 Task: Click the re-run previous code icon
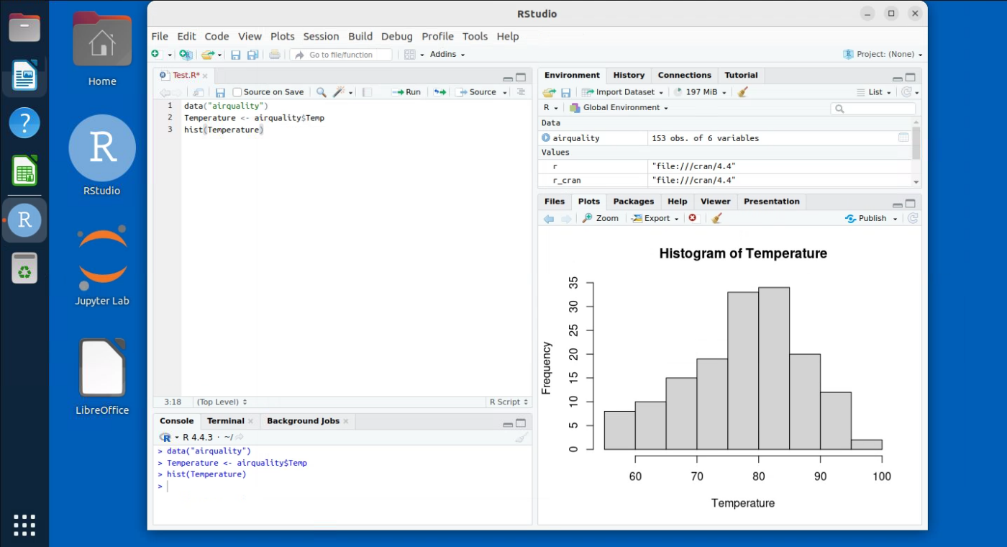click(x=439, y=92)
